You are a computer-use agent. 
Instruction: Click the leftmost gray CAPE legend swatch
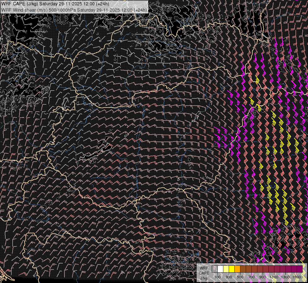(x=215, y=269)
